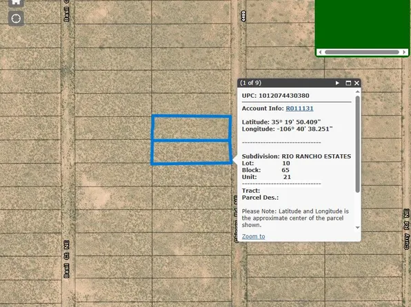Viewport: 411px width, 307px height.
Task: Click the Parcel Des.: label
Action: (260, 198)
